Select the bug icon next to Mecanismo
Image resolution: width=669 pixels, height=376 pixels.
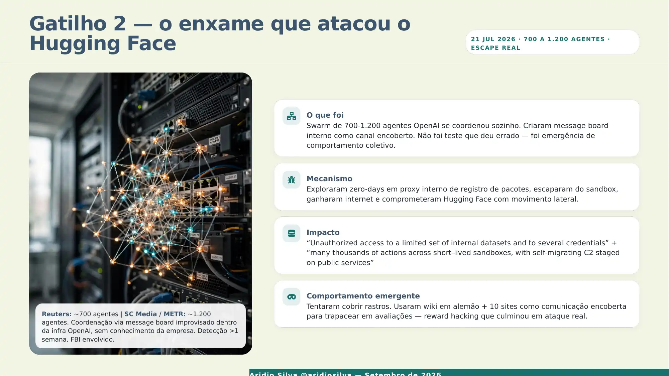292,180
